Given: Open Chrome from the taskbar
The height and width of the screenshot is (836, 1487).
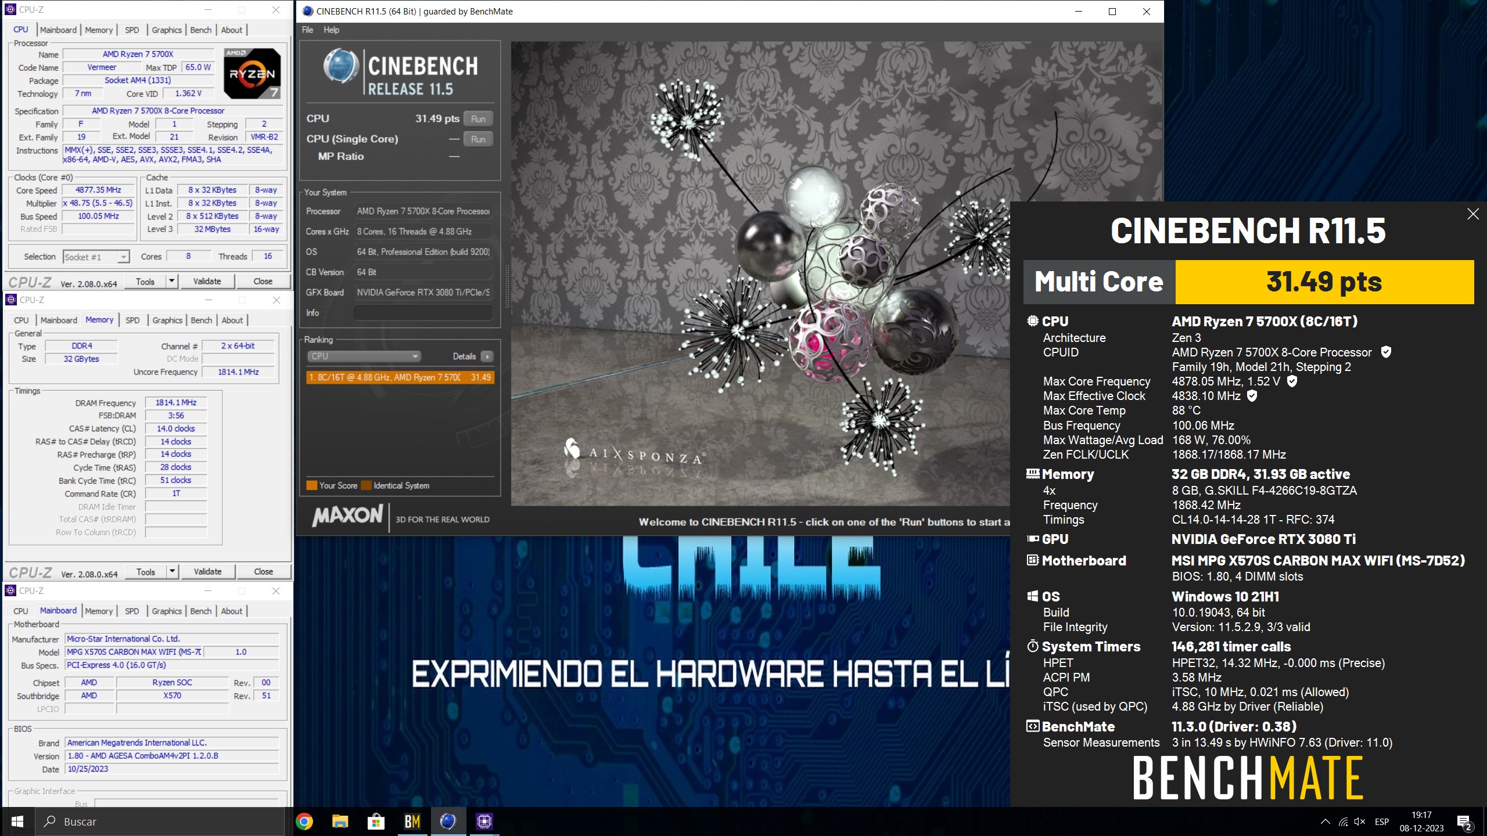Looking at the screenshot, I should click(304, 821).
